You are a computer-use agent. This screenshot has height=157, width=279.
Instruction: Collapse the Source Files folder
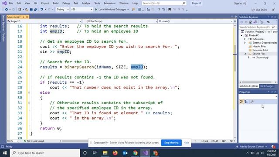(x=245, y=54)
